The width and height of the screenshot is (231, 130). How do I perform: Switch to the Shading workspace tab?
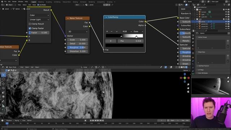pos(75,2)
